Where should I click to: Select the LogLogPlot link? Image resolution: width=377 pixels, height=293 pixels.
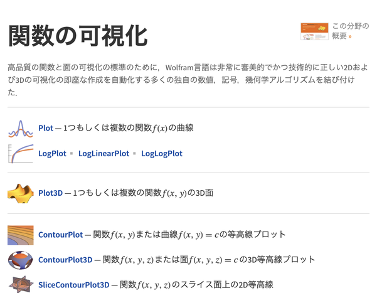click(162, 153)
